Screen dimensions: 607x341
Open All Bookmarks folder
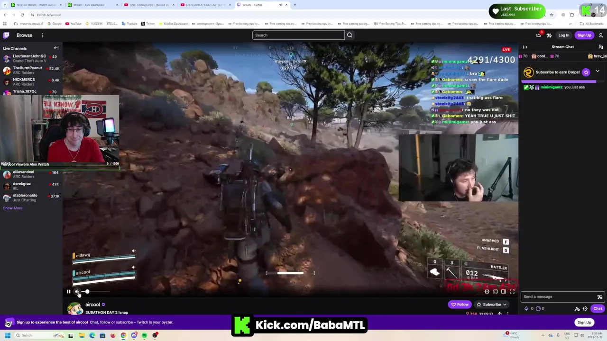click(592, 24)
